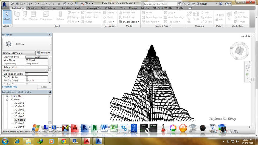Open the Switch Windows dropdown arrow

tap(90, 4)
